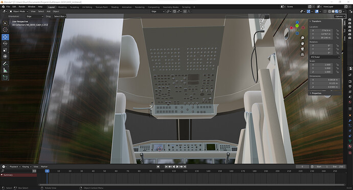The height and width of the screenshot is (190, 353).
Task: Open the Add menu in viewport header
Action: tap(49, 11)
